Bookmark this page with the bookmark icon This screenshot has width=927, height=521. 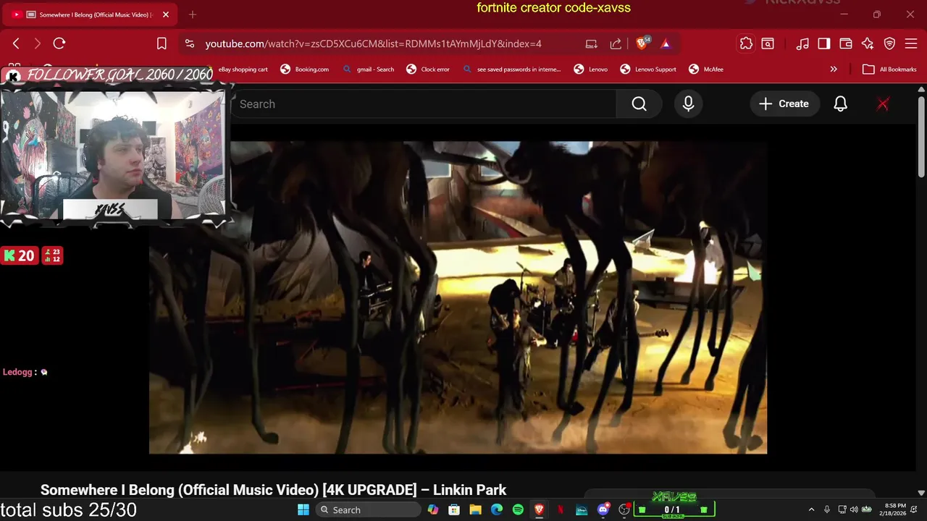(162, 43)
